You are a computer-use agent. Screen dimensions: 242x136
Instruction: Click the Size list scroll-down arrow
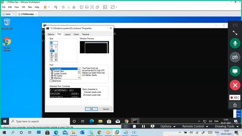56,60
